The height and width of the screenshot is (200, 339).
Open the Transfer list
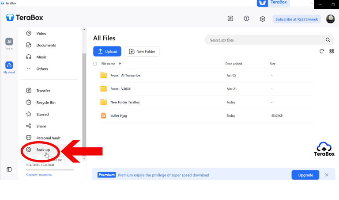point(43,91)
